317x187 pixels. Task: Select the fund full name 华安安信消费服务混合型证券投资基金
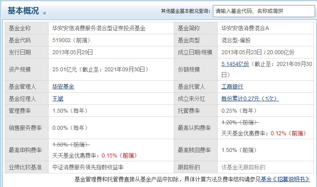pyautogui.click(x=99, y=28)
